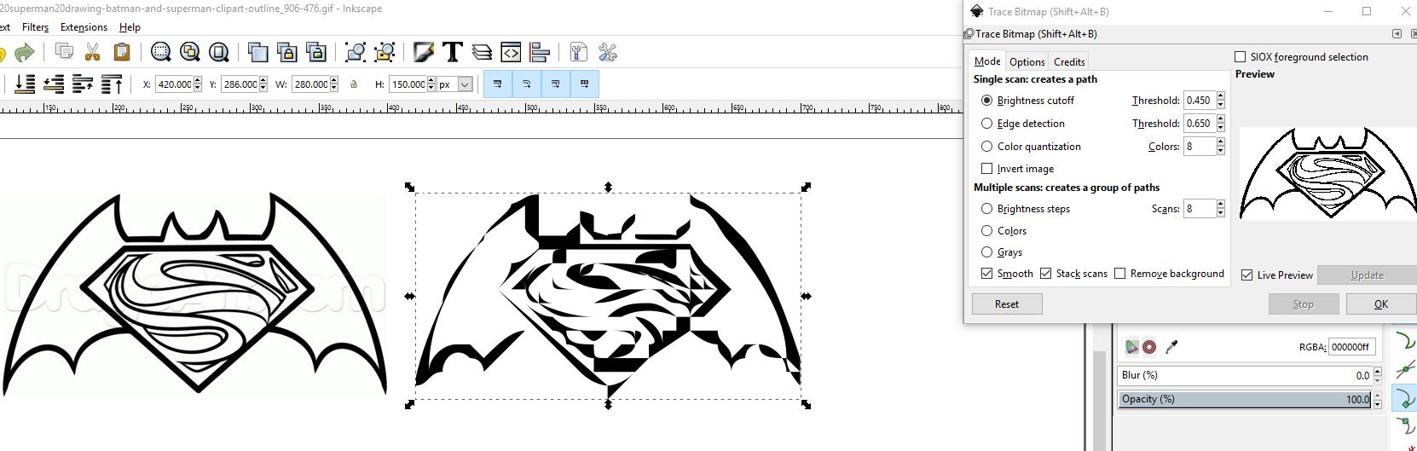
Task: Increase the Scans count stepper
Action: pos(1221,205)
